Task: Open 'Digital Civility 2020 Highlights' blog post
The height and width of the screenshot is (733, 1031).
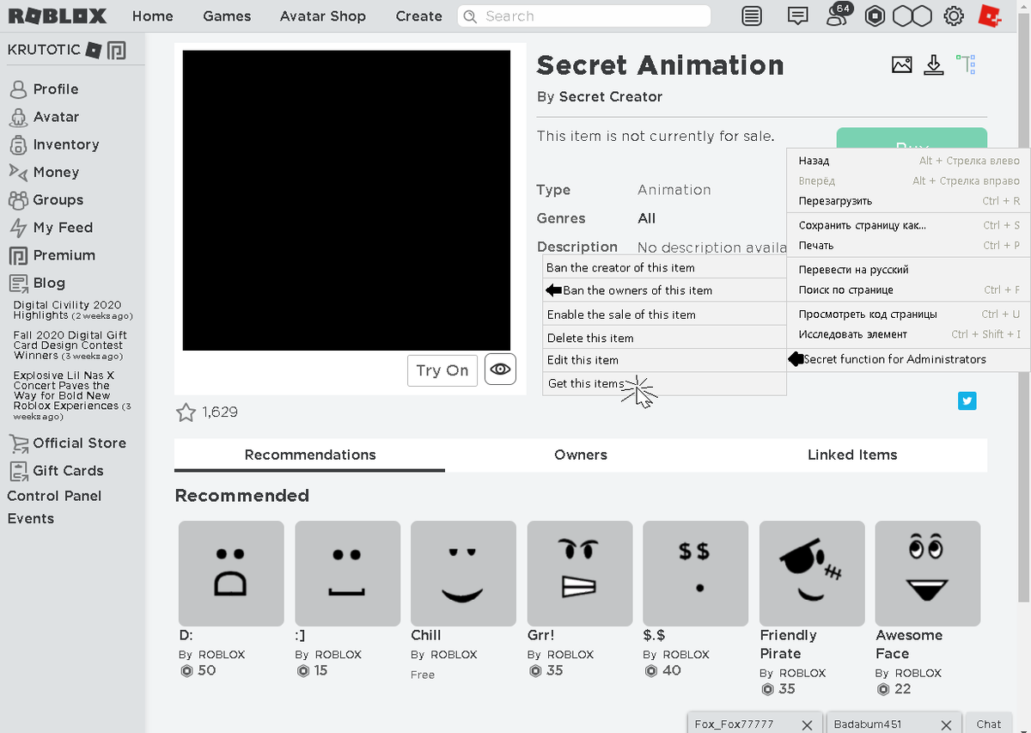Action: click(x=68, y=310)
